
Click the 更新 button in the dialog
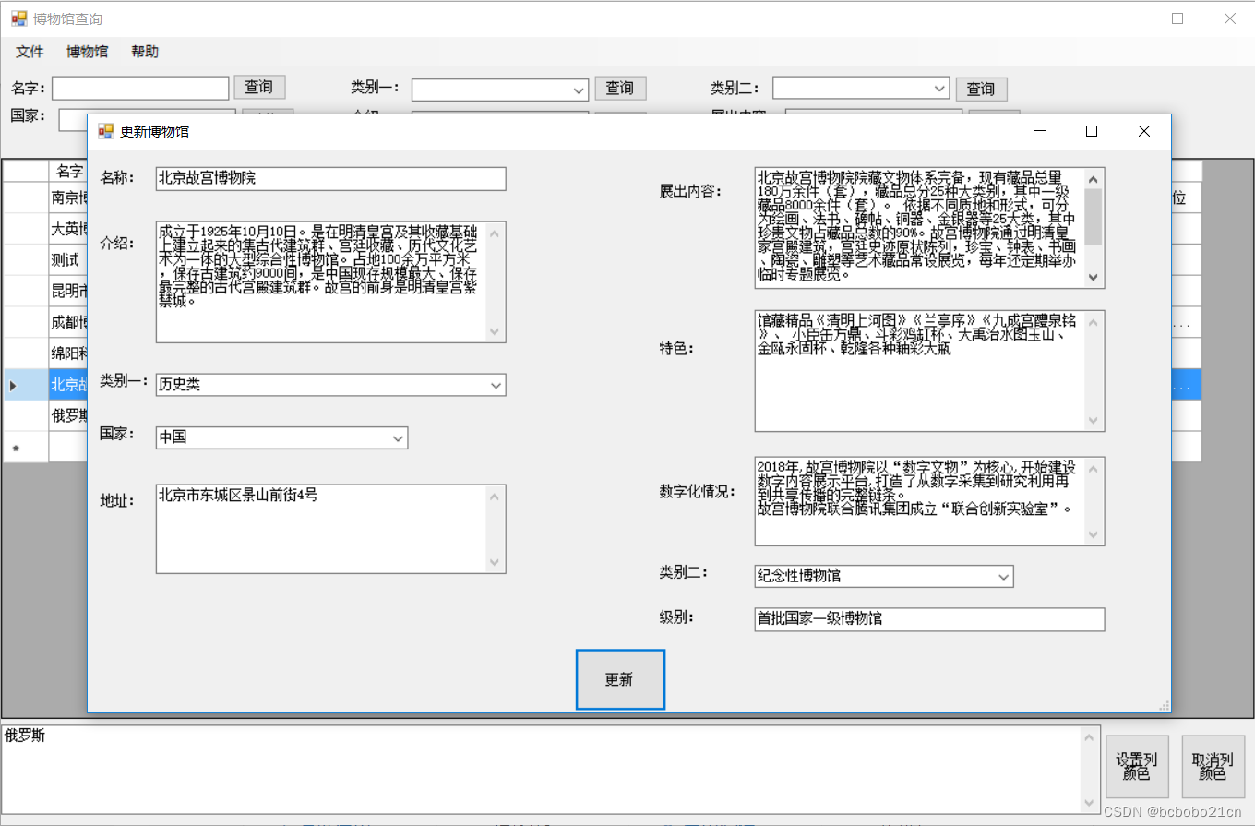[x=620, y=680]
